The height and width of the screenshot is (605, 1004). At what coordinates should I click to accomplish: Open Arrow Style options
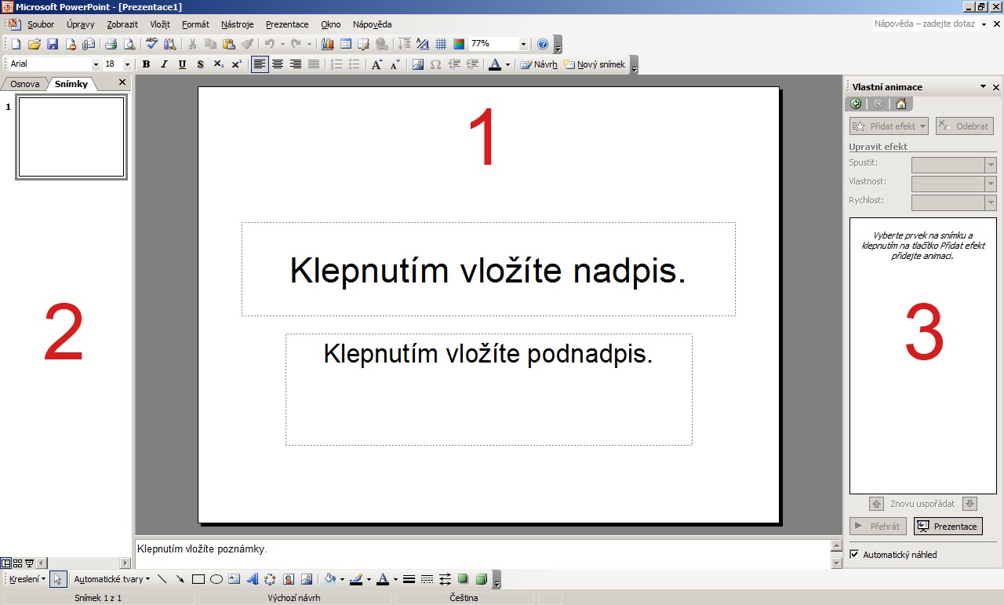click(x=445, y=579)
